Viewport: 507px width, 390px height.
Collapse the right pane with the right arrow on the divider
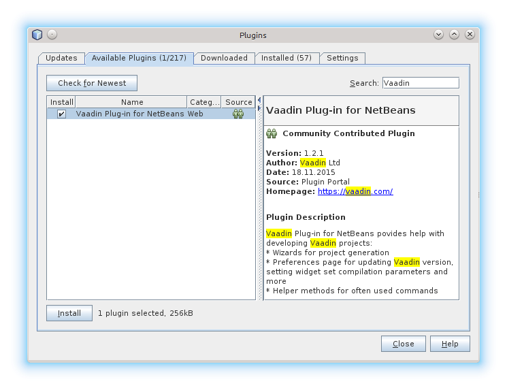pyautogui.click(x=259, y=108)
